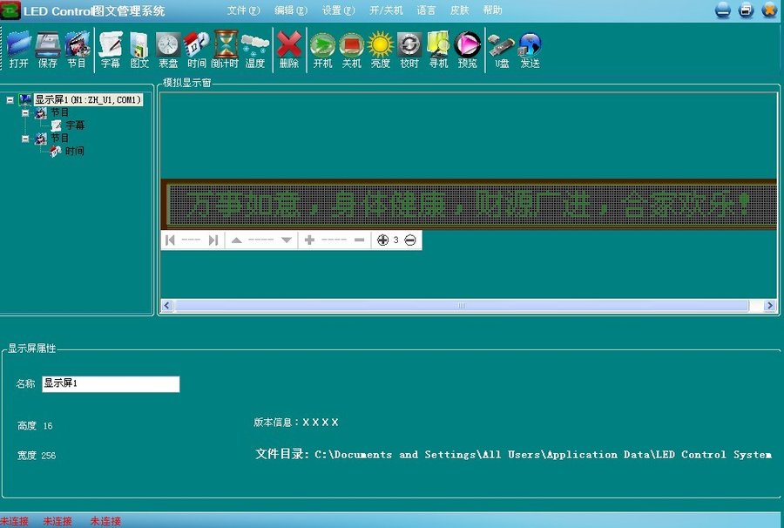Collapse the 显示屏1 root tree node

pos(10,100)
